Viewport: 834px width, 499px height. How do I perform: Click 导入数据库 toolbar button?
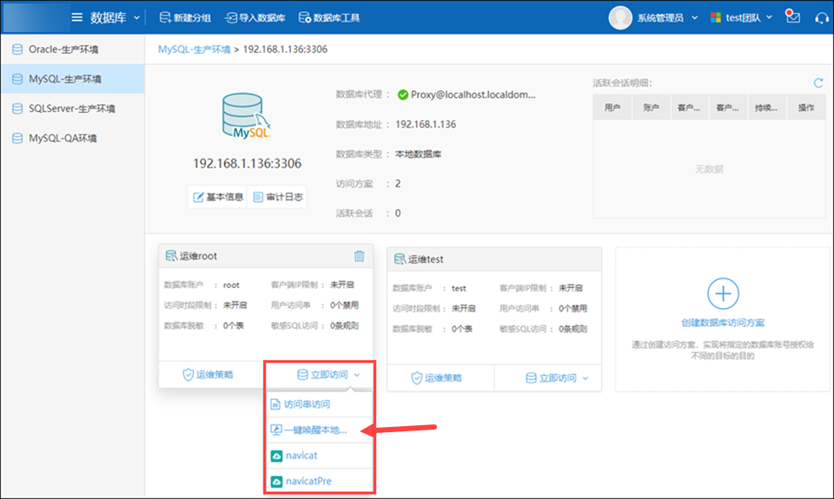click(x=255, y=17)
